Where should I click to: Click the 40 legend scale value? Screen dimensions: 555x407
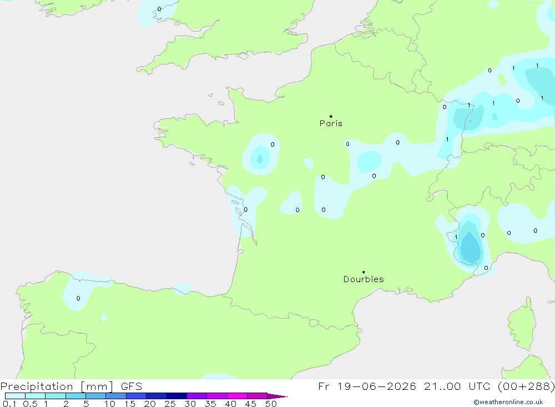click(231, 404)
